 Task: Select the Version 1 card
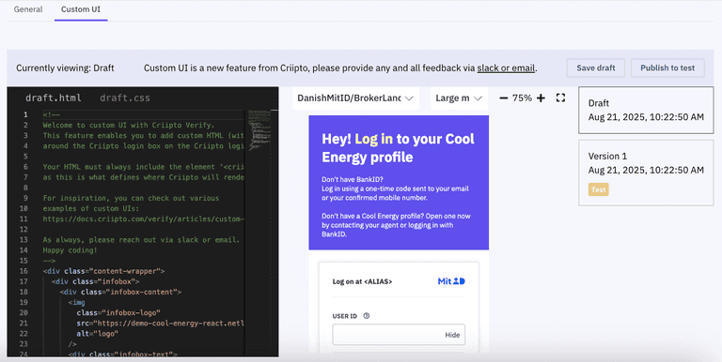point(646,173)
